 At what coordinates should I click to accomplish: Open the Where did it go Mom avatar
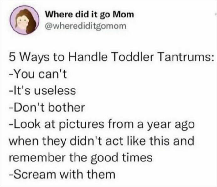24,20
